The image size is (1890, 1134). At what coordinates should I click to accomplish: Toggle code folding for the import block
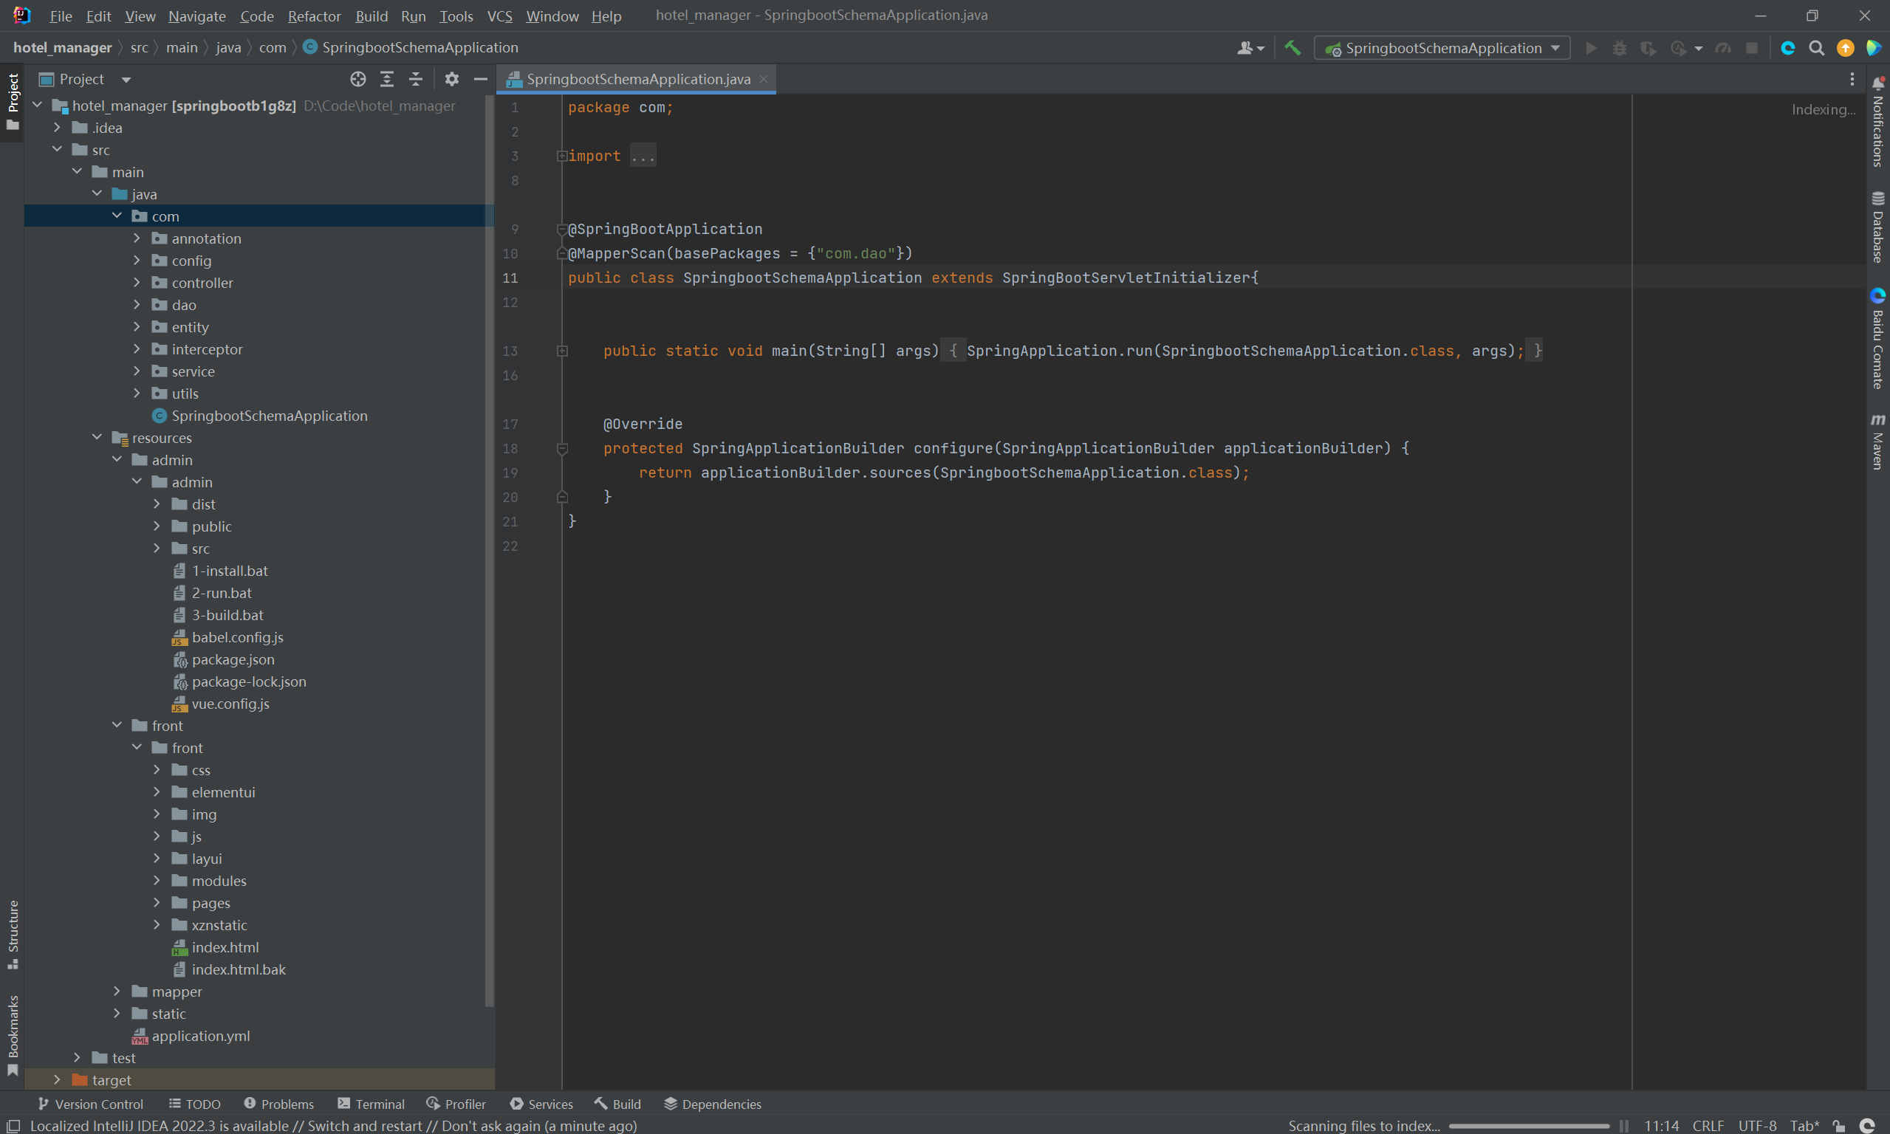pos(562,156)
